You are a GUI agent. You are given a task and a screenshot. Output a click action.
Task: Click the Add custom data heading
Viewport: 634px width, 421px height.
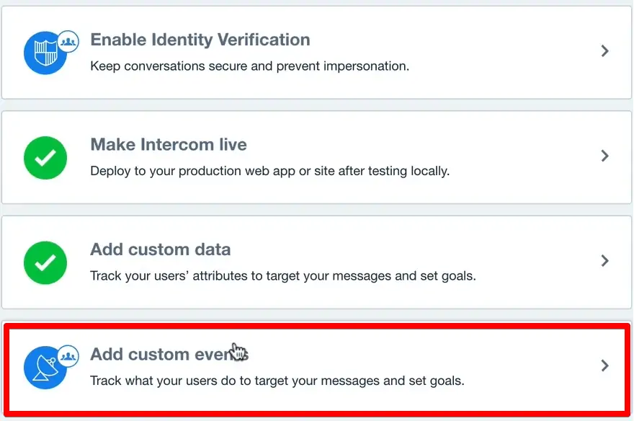[x=160, y=249]
